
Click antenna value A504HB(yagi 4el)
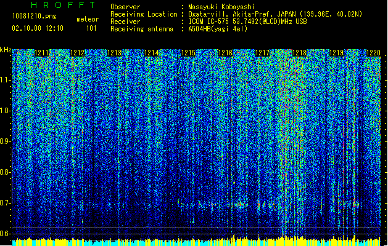coord(218,29)
